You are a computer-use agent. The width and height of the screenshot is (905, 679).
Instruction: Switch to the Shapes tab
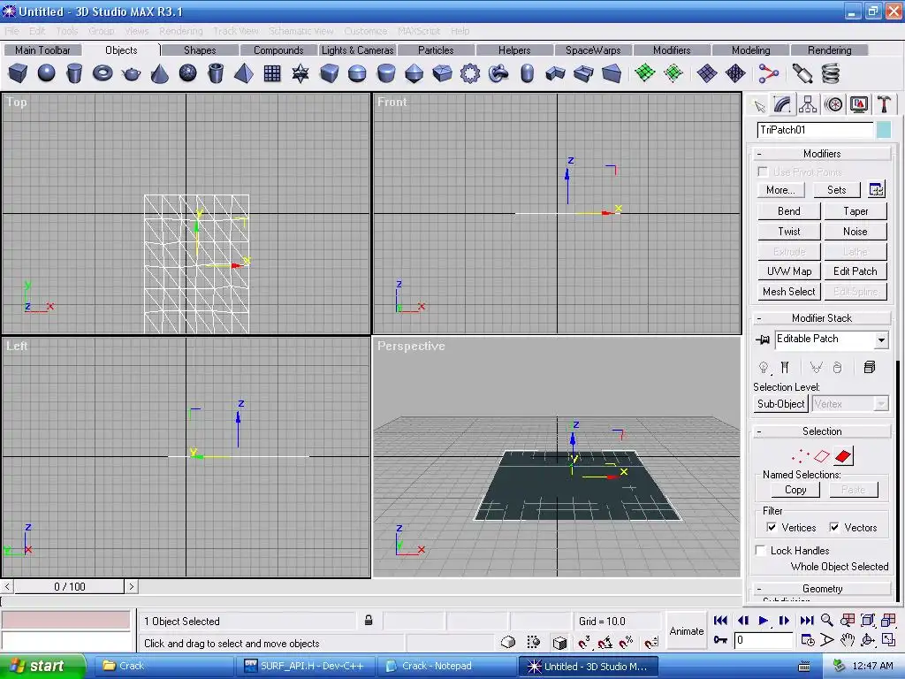(200, 50)
